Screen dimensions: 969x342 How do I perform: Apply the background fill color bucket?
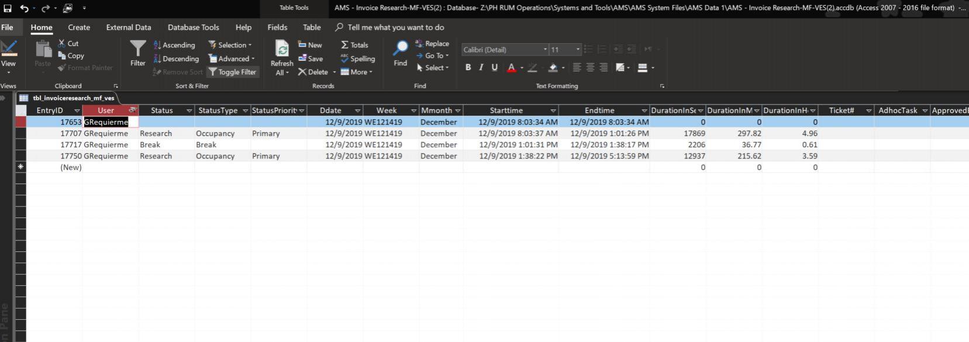coord(553,68)
